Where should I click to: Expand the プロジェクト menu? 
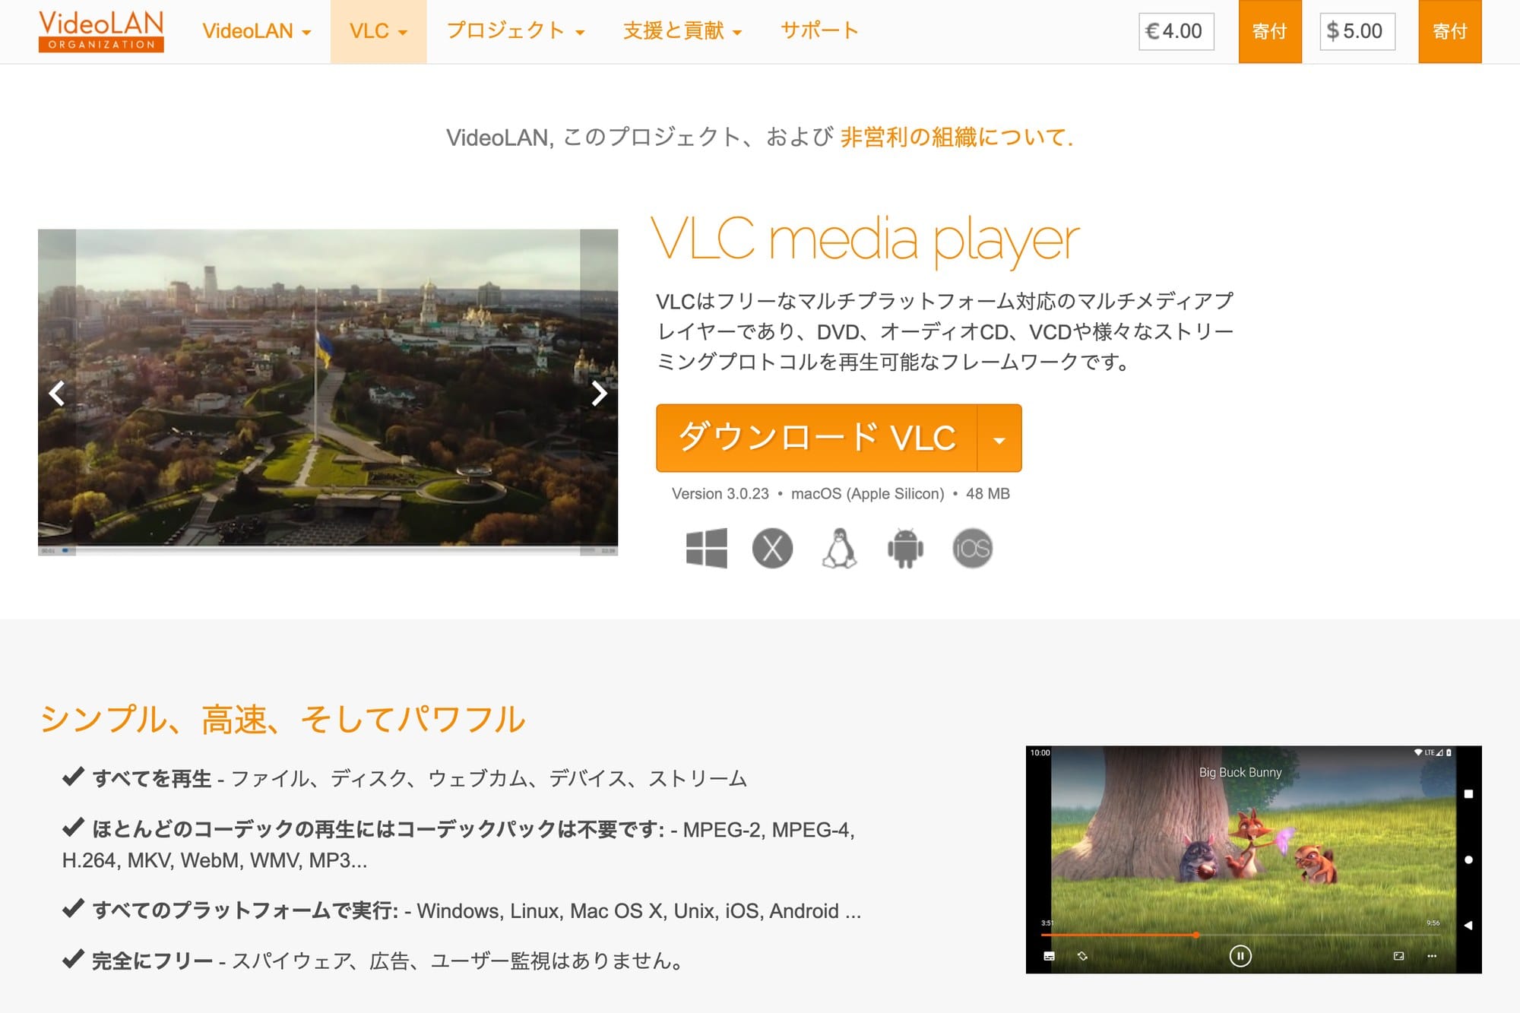point(515,31)
